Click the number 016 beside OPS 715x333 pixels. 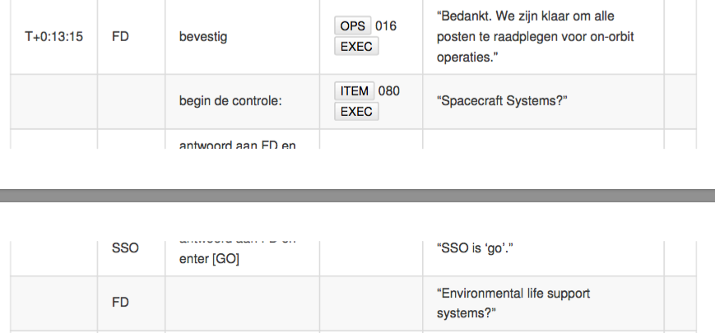(x=386, y=26)
